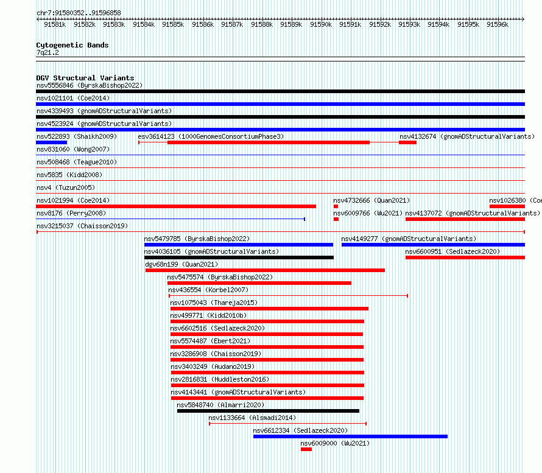Open nsv3403249 (Audano2019) label
Image resolution: width=542 pixels, height=473 pixels.
pyautogui.click(x=213, y=366)
